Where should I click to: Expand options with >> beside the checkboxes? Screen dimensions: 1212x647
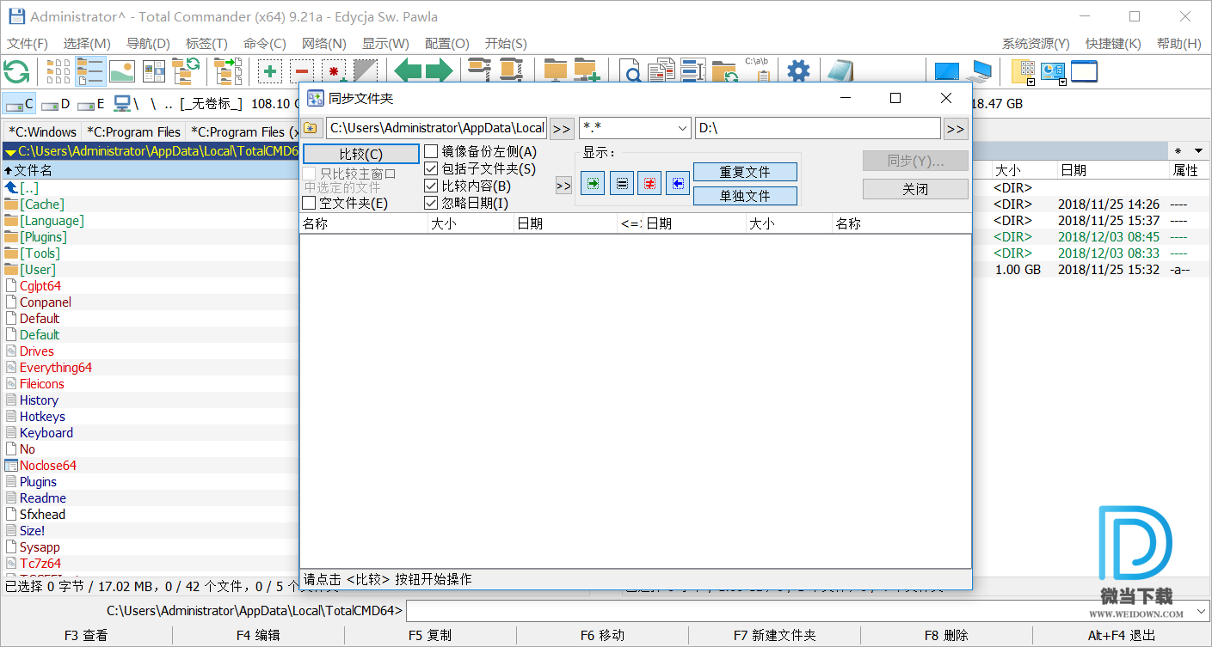point(563,186)
